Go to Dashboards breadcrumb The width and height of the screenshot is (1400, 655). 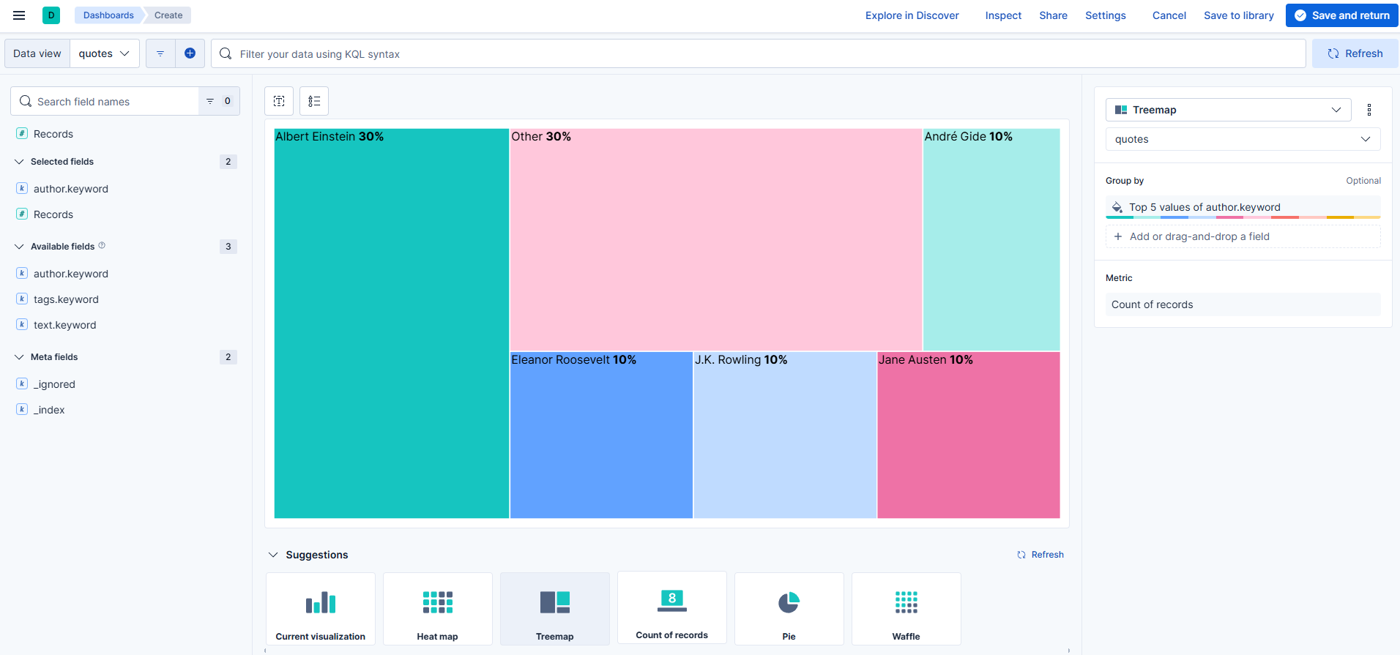(108, 15)
